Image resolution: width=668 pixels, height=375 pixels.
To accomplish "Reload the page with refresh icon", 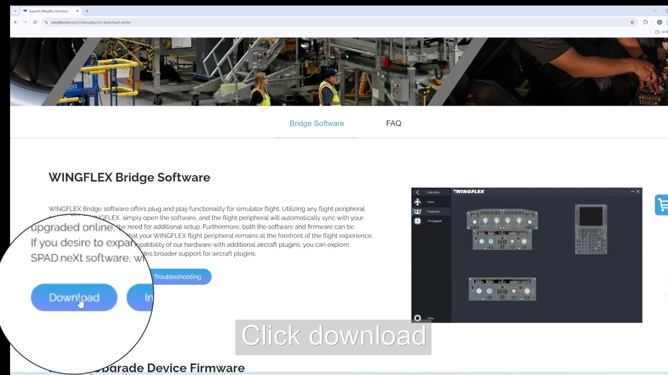I will [35, 22].
